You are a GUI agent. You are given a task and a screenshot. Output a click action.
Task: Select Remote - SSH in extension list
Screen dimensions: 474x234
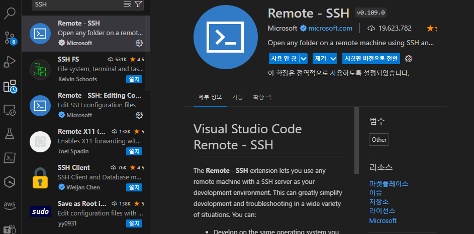point(86,34)
